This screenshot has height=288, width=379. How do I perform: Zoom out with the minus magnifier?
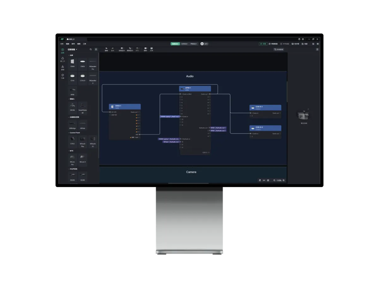274,180
